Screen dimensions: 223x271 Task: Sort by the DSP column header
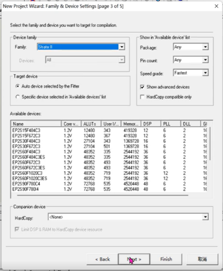click(x=151, y=124)
